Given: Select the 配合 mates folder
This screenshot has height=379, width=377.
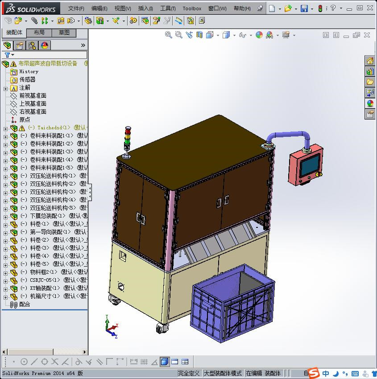Looking at the screenshot, I should click(25, 304).
